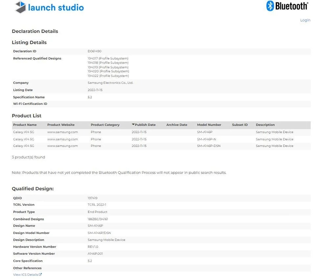This screenshot has height=280, width=327.
Task: Open the Login link
Action: pos(305,20)
